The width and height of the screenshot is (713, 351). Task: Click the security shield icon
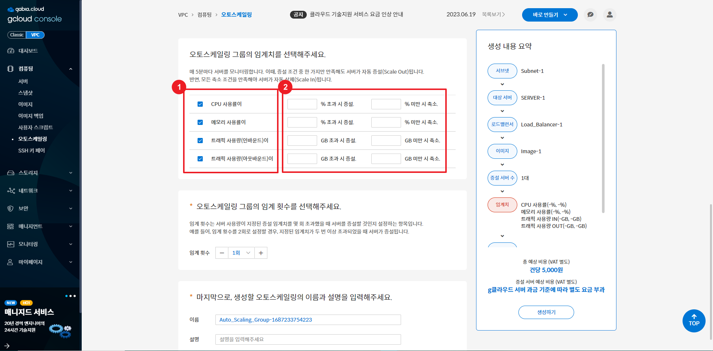(11, 209)
